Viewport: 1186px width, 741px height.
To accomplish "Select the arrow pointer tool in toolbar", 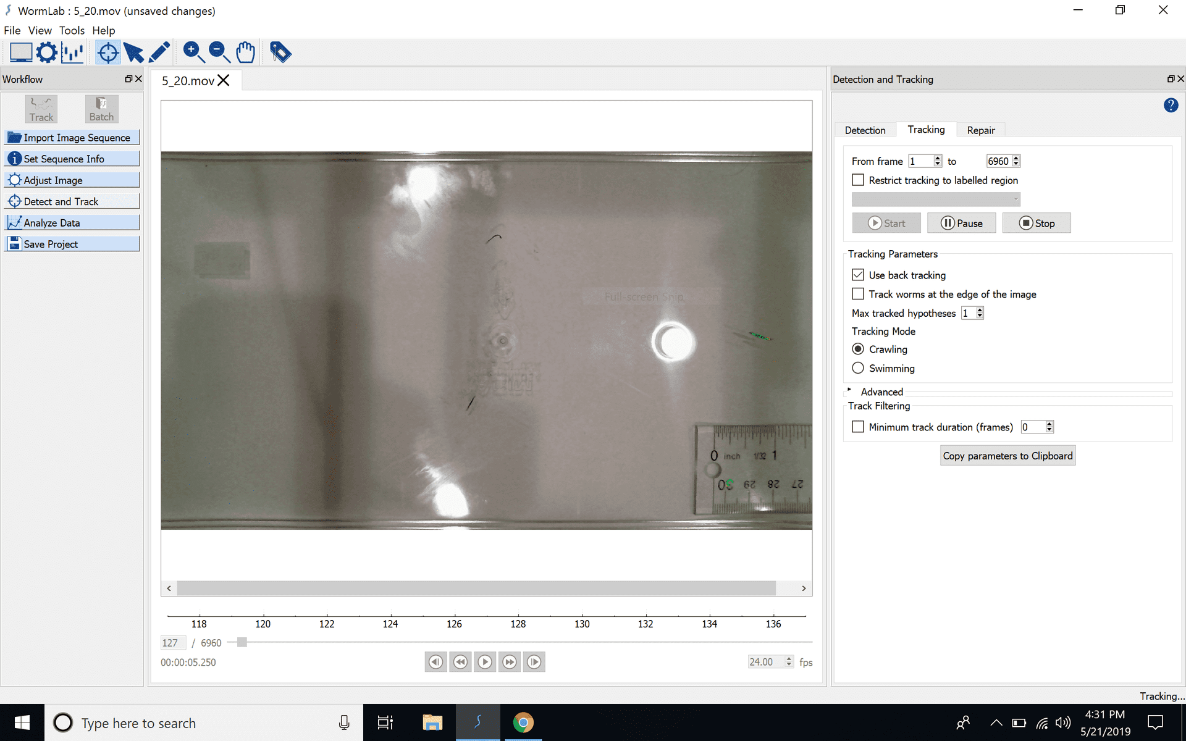I will pyautogui.click(x=133, y=52).
